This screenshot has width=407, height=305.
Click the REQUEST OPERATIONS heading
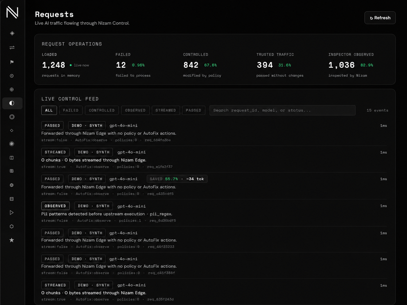pyautogui.click(x=72, y=44)
